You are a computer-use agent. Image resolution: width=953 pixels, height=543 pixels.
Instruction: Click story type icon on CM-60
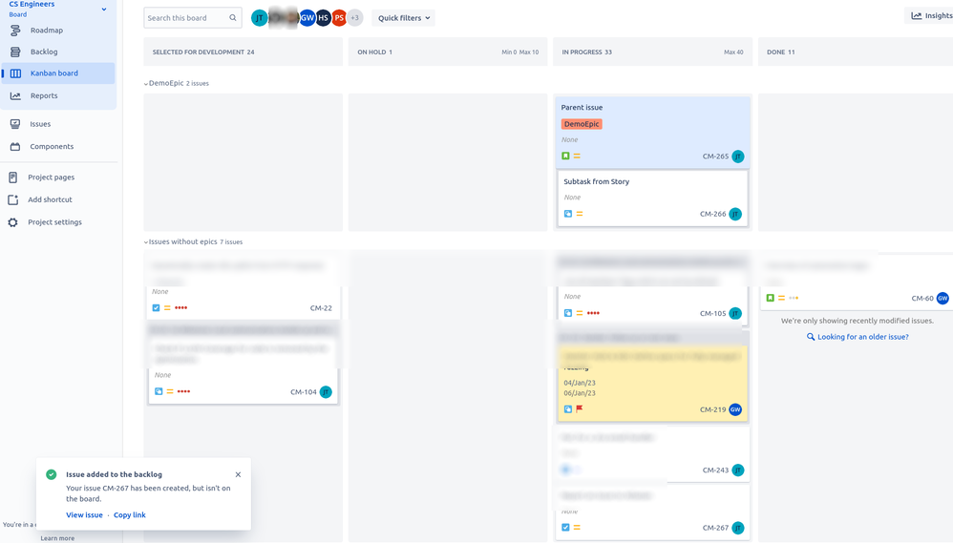770,298
